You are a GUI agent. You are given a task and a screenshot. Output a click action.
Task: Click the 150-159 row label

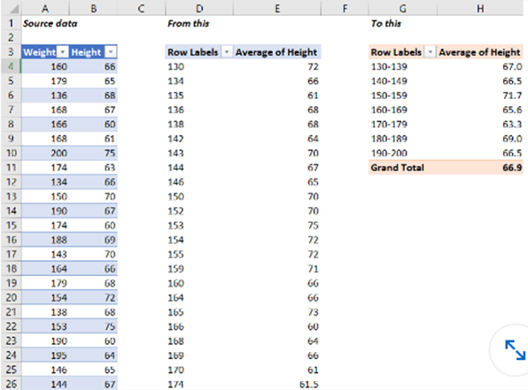pos(389,96)
